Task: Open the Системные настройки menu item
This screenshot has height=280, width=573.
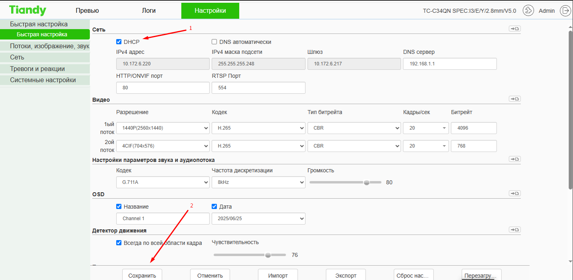Action: click(x=43, y=80)
